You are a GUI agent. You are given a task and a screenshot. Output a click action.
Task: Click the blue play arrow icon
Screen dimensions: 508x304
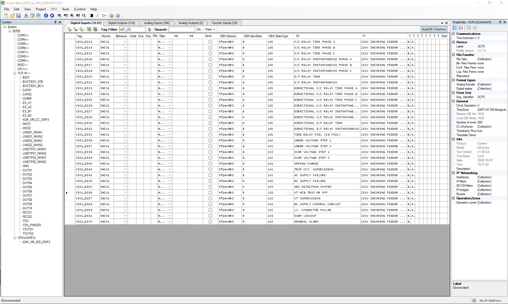[52, 16]
